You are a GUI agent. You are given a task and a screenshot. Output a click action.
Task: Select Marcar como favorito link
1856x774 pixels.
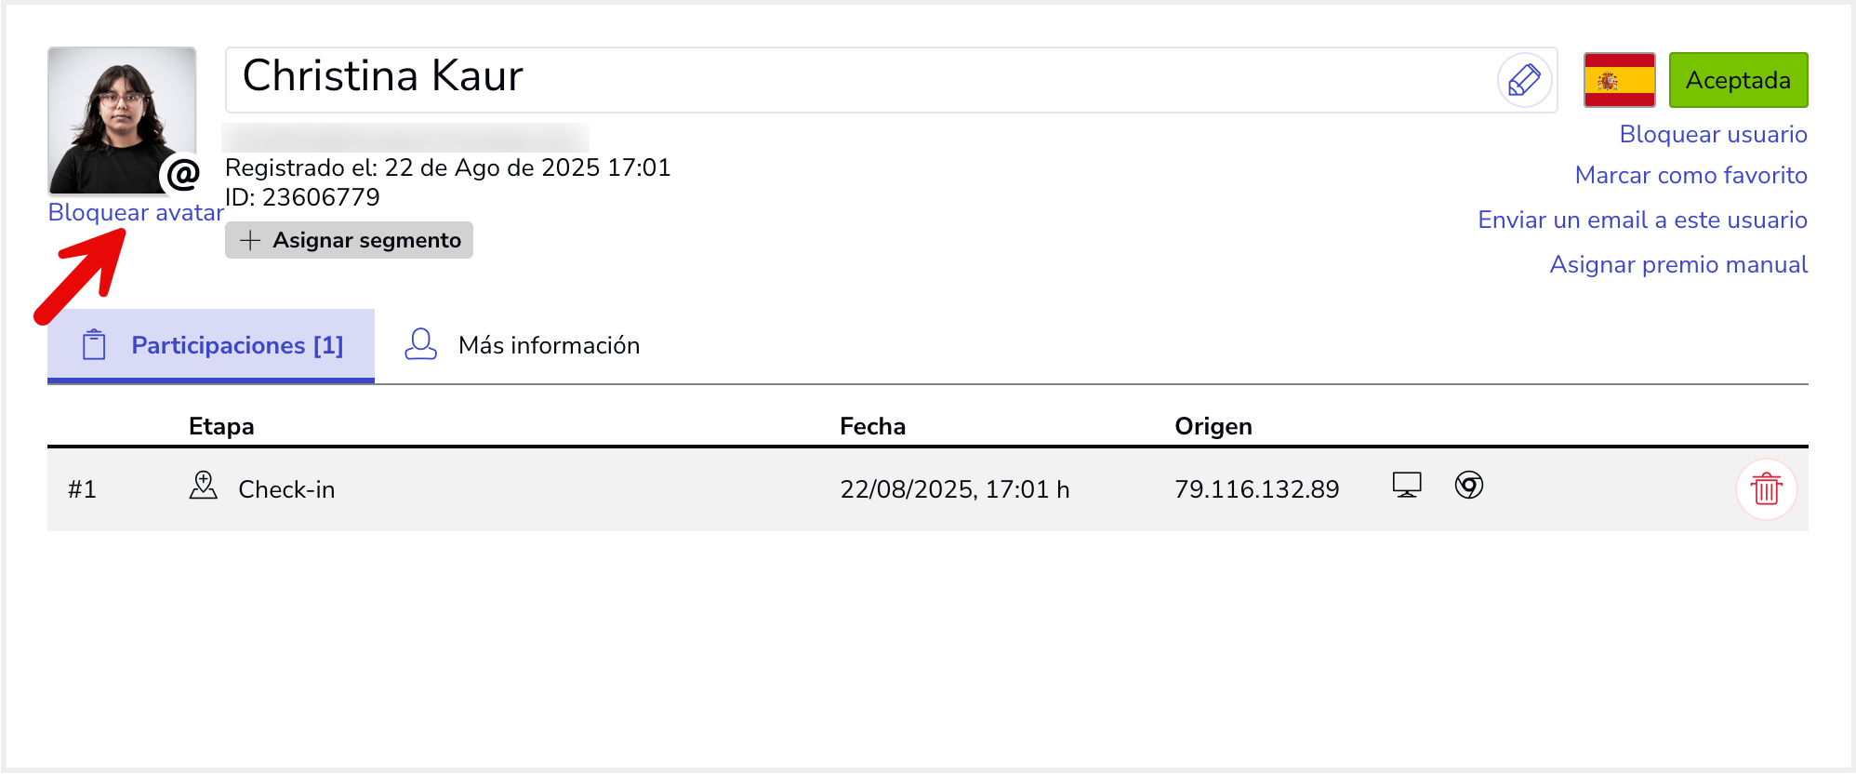tap(1690, 175)
